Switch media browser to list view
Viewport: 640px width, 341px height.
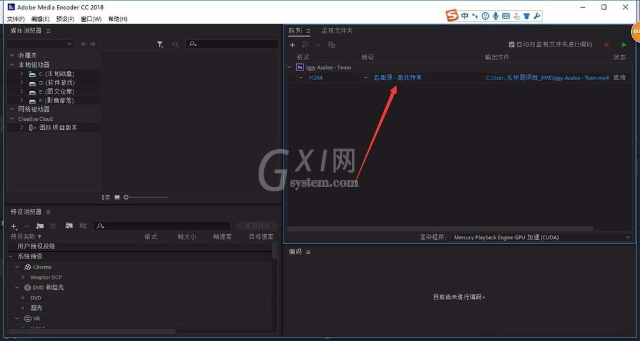tap(106, 198)
